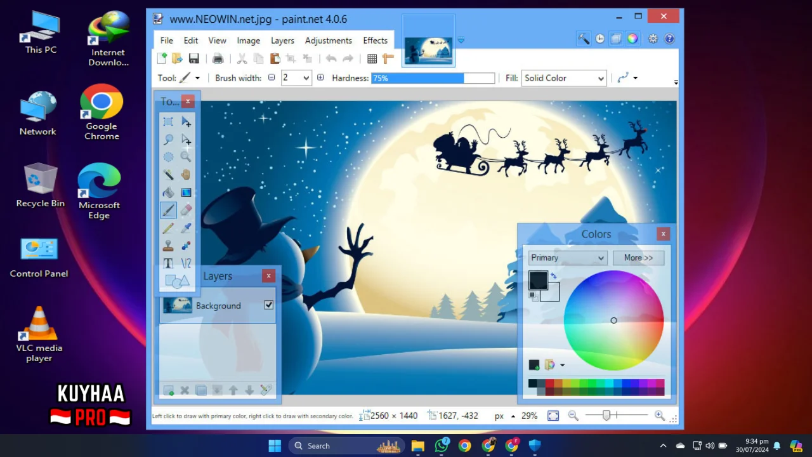Image resolution: width=812 pixels, height=457 pixels.
Task: Select the Recolor tool
Action: (186, 246)
